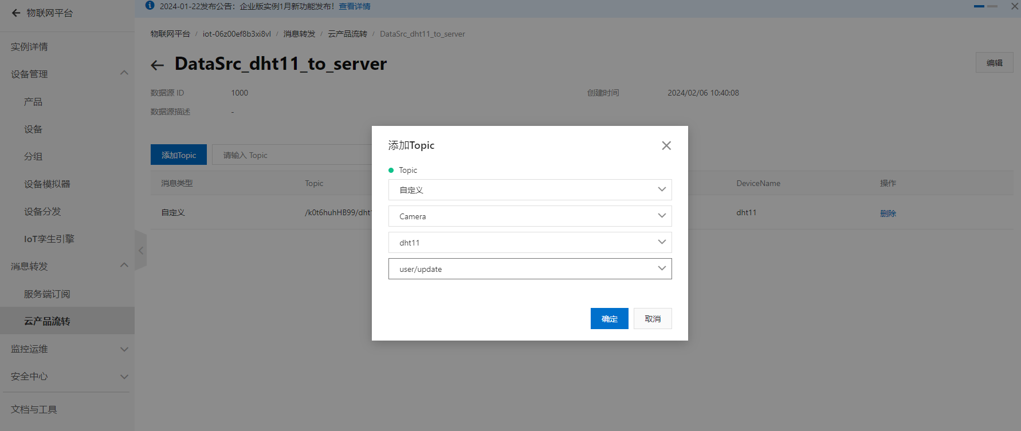Screen dimensions: 1021x431
Task: Open the user/update topic dropdown
Action: [x=530, y=269]
